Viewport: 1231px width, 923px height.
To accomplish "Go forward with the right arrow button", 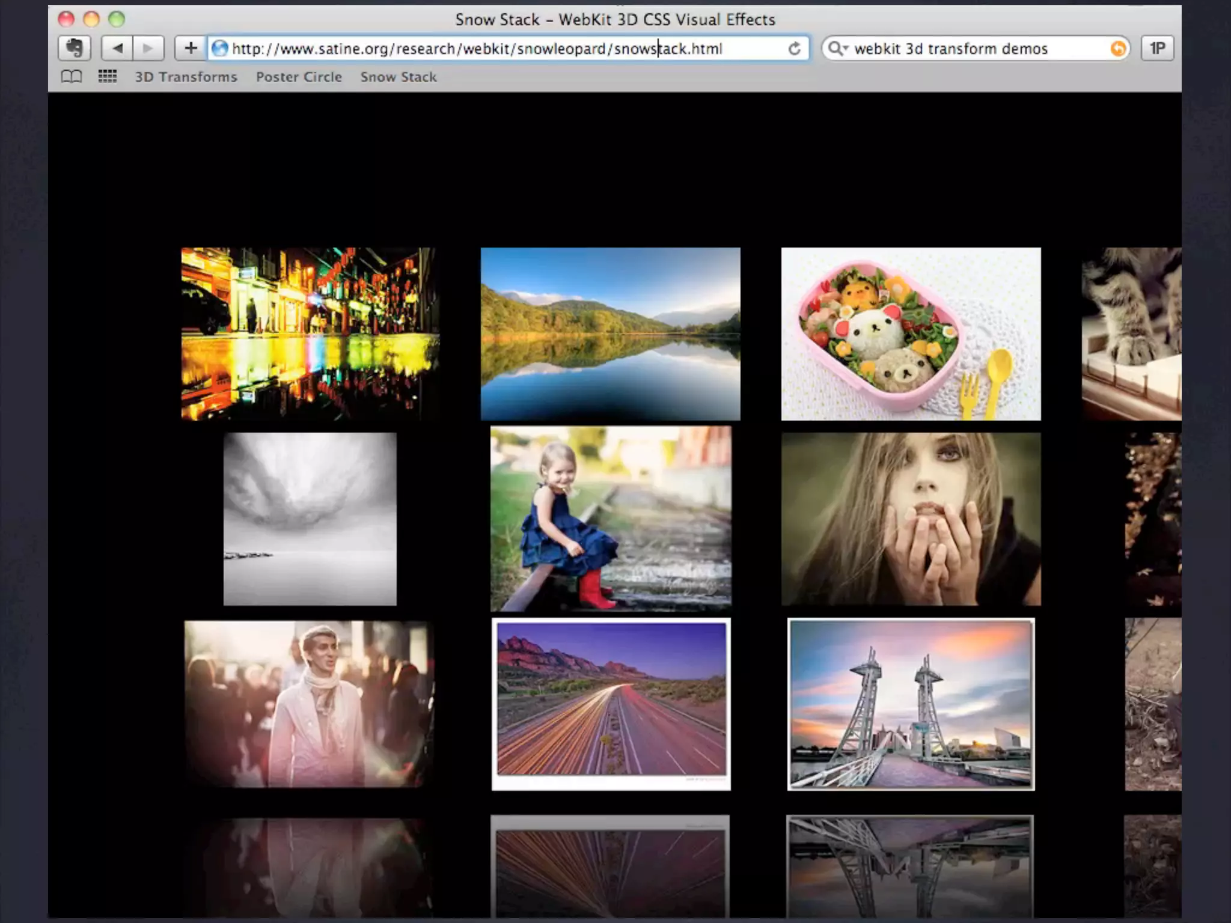I will click(x=148, y=48).
